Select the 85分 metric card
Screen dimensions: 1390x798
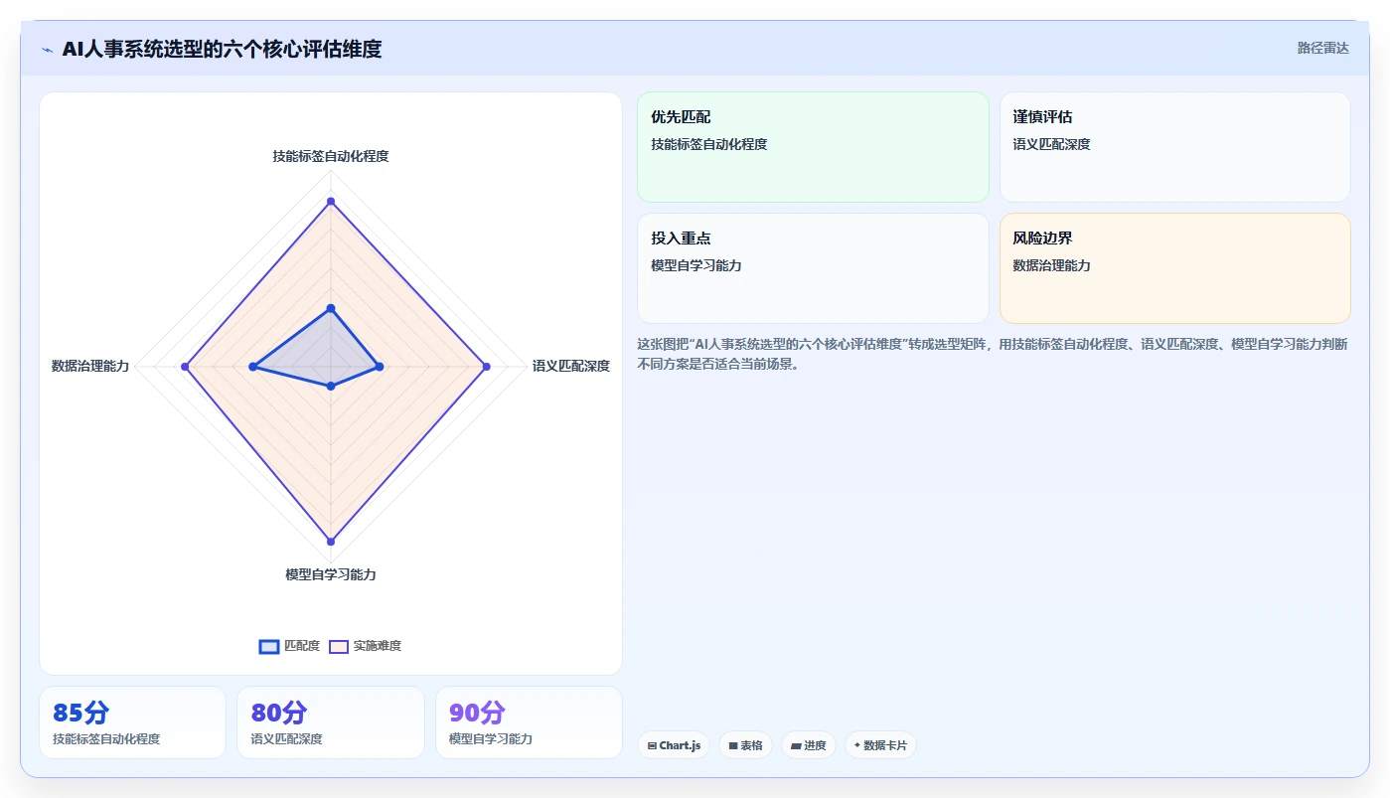point(132,722)
